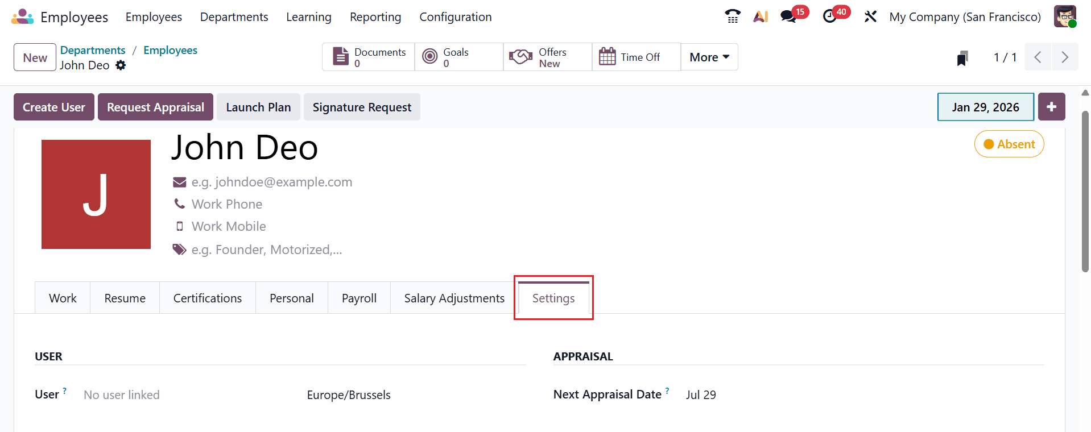Screen dimensions: 1091x432
Task: Click the bookmark icon
Action: click(962, 57)
